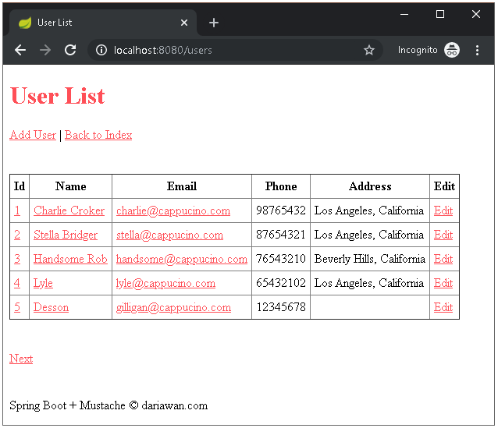The image size is (498, 428).
Task: Open Handsome Rob's name link
Action: pyautogui.click(x=70, y=259)
